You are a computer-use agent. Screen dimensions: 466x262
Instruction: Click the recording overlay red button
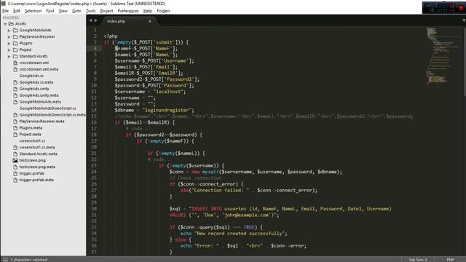[461, 8]
